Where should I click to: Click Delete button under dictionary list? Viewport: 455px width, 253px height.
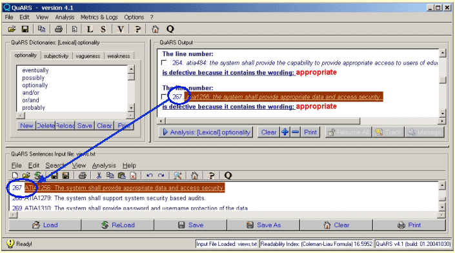[46, 126]
